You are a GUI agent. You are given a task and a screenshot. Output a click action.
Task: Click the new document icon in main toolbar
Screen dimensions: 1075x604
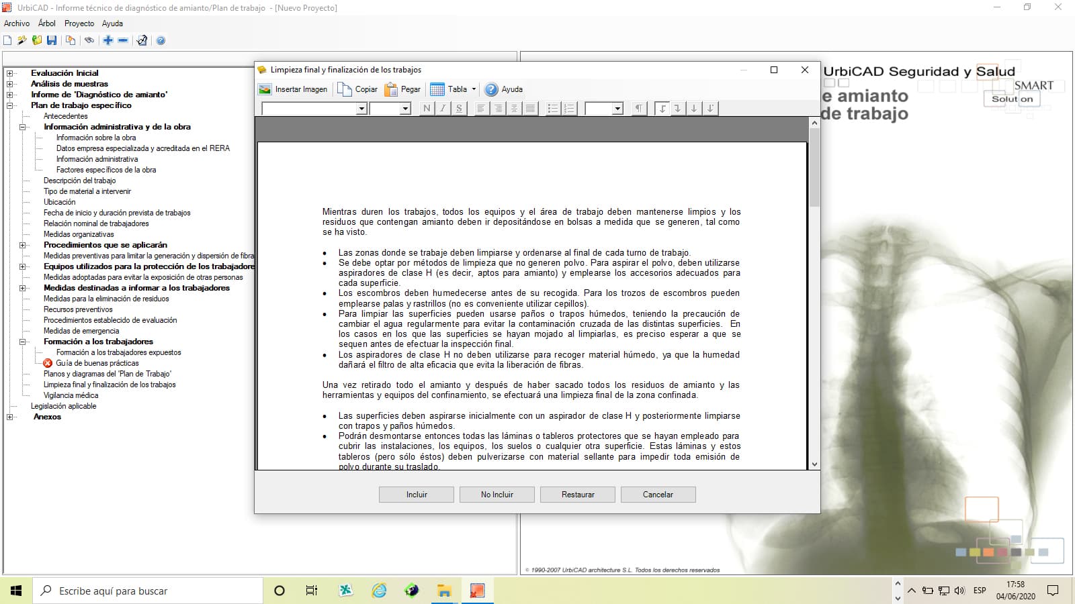click(x=7, y=40)
